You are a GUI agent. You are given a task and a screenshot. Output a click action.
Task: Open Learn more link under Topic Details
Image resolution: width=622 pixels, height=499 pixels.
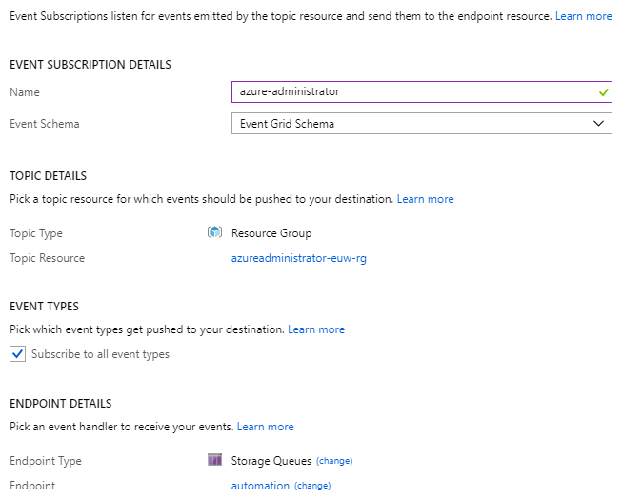pyautogui.click(x=425, y=199)
